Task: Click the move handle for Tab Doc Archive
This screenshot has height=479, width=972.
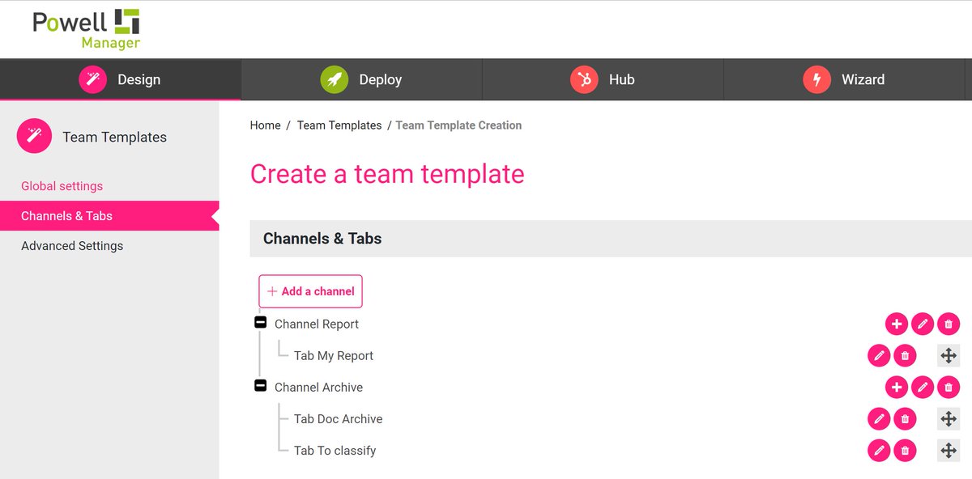Action: pos(949,419)
